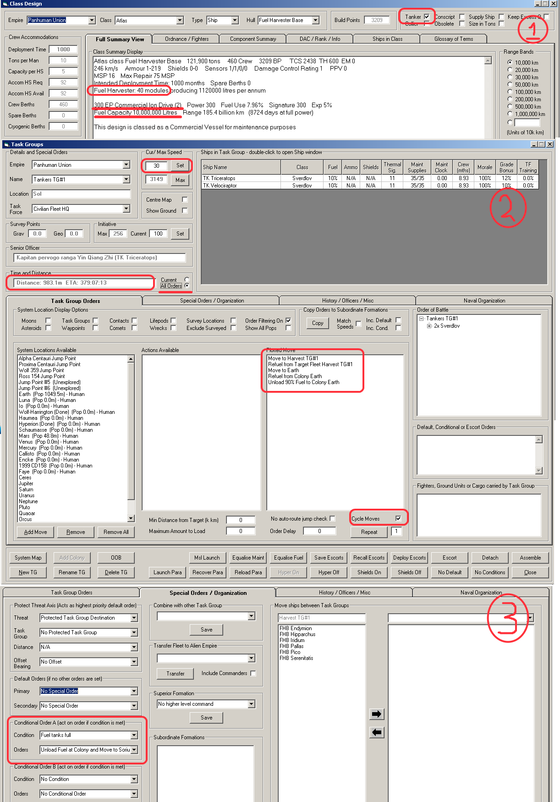Click the current speed input field

click(156, 166)
